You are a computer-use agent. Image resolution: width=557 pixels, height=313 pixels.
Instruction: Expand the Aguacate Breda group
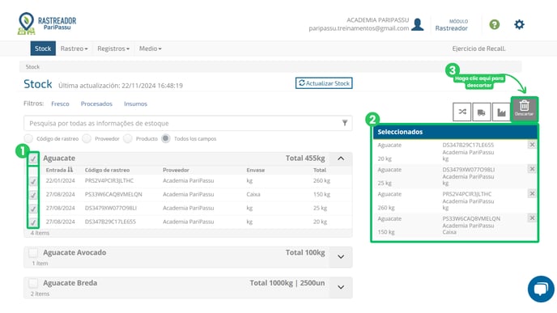click(341, 287)
